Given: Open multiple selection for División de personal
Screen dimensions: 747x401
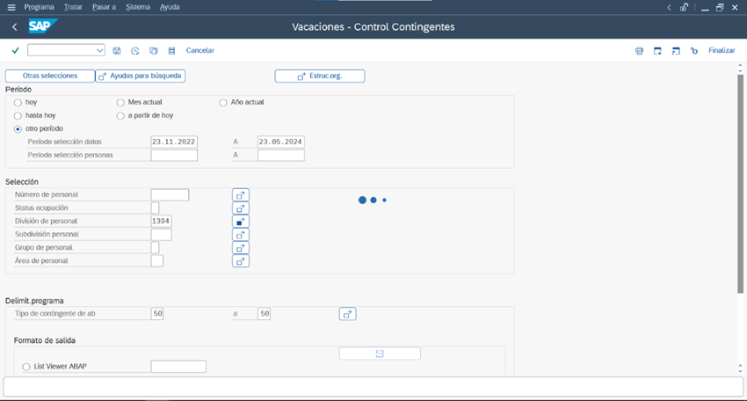Looking at the screenshot, I should point(241,222).
